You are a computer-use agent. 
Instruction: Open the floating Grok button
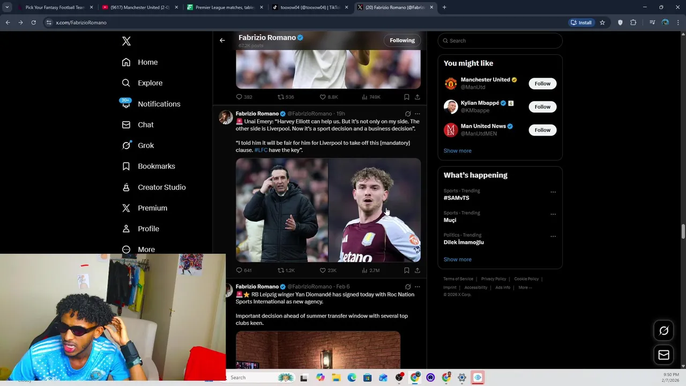663,331
